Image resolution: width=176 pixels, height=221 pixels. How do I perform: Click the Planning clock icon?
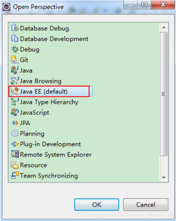click(x=15, y=133)
